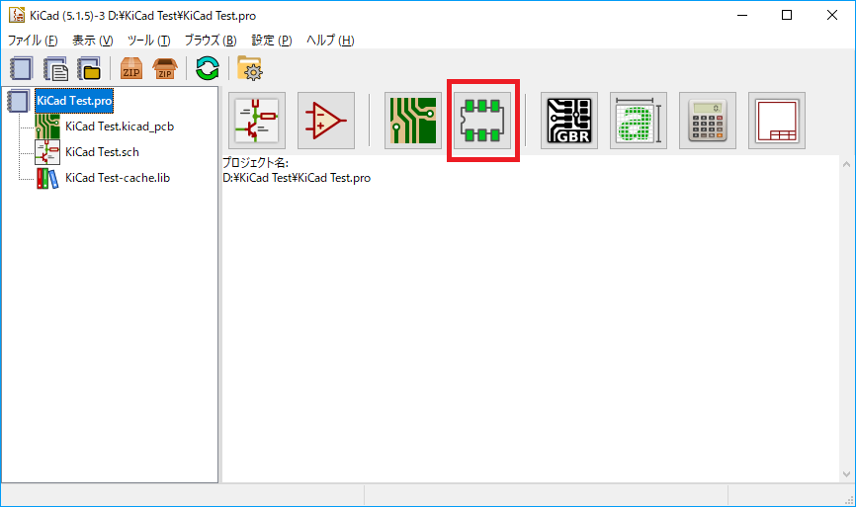
Task: Open the ツール (T) menu
Action: (148, 41)
